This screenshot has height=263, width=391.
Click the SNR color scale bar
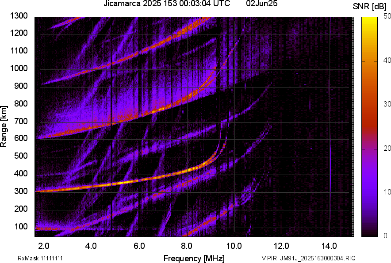tap(369, 127)
